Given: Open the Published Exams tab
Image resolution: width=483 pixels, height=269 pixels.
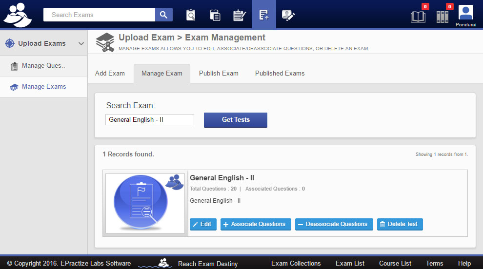Looking at the screenshot, I should click(x=280, y=74).
